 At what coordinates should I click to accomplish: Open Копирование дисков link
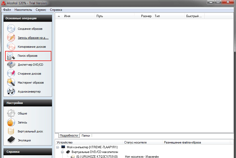click(32, 47)
